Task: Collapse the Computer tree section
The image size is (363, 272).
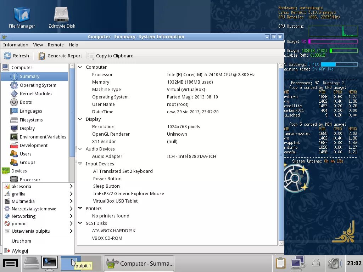Action: tap(80, 67)
